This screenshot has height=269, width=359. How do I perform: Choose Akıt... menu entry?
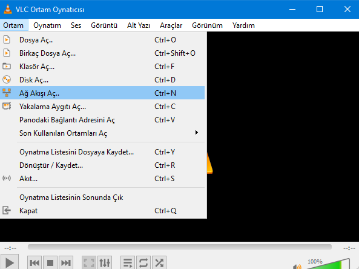102,179
